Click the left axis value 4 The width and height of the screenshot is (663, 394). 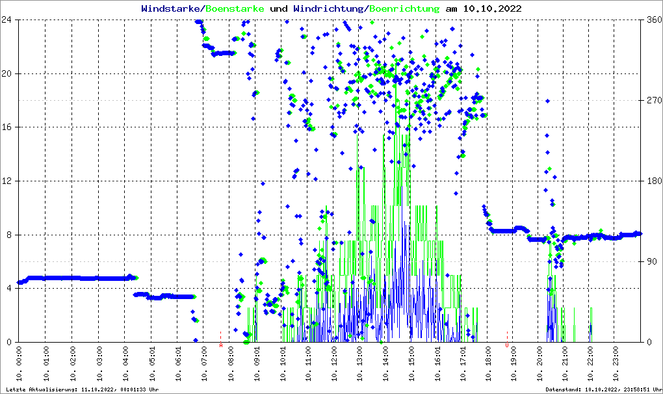[8, 288]
